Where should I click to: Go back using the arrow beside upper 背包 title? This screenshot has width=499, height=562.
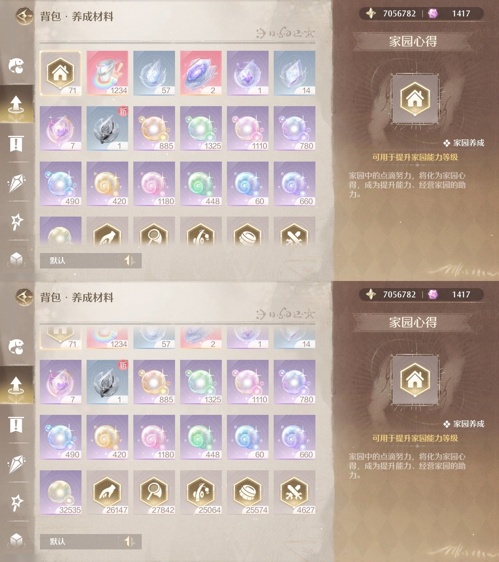click(25, 16)
